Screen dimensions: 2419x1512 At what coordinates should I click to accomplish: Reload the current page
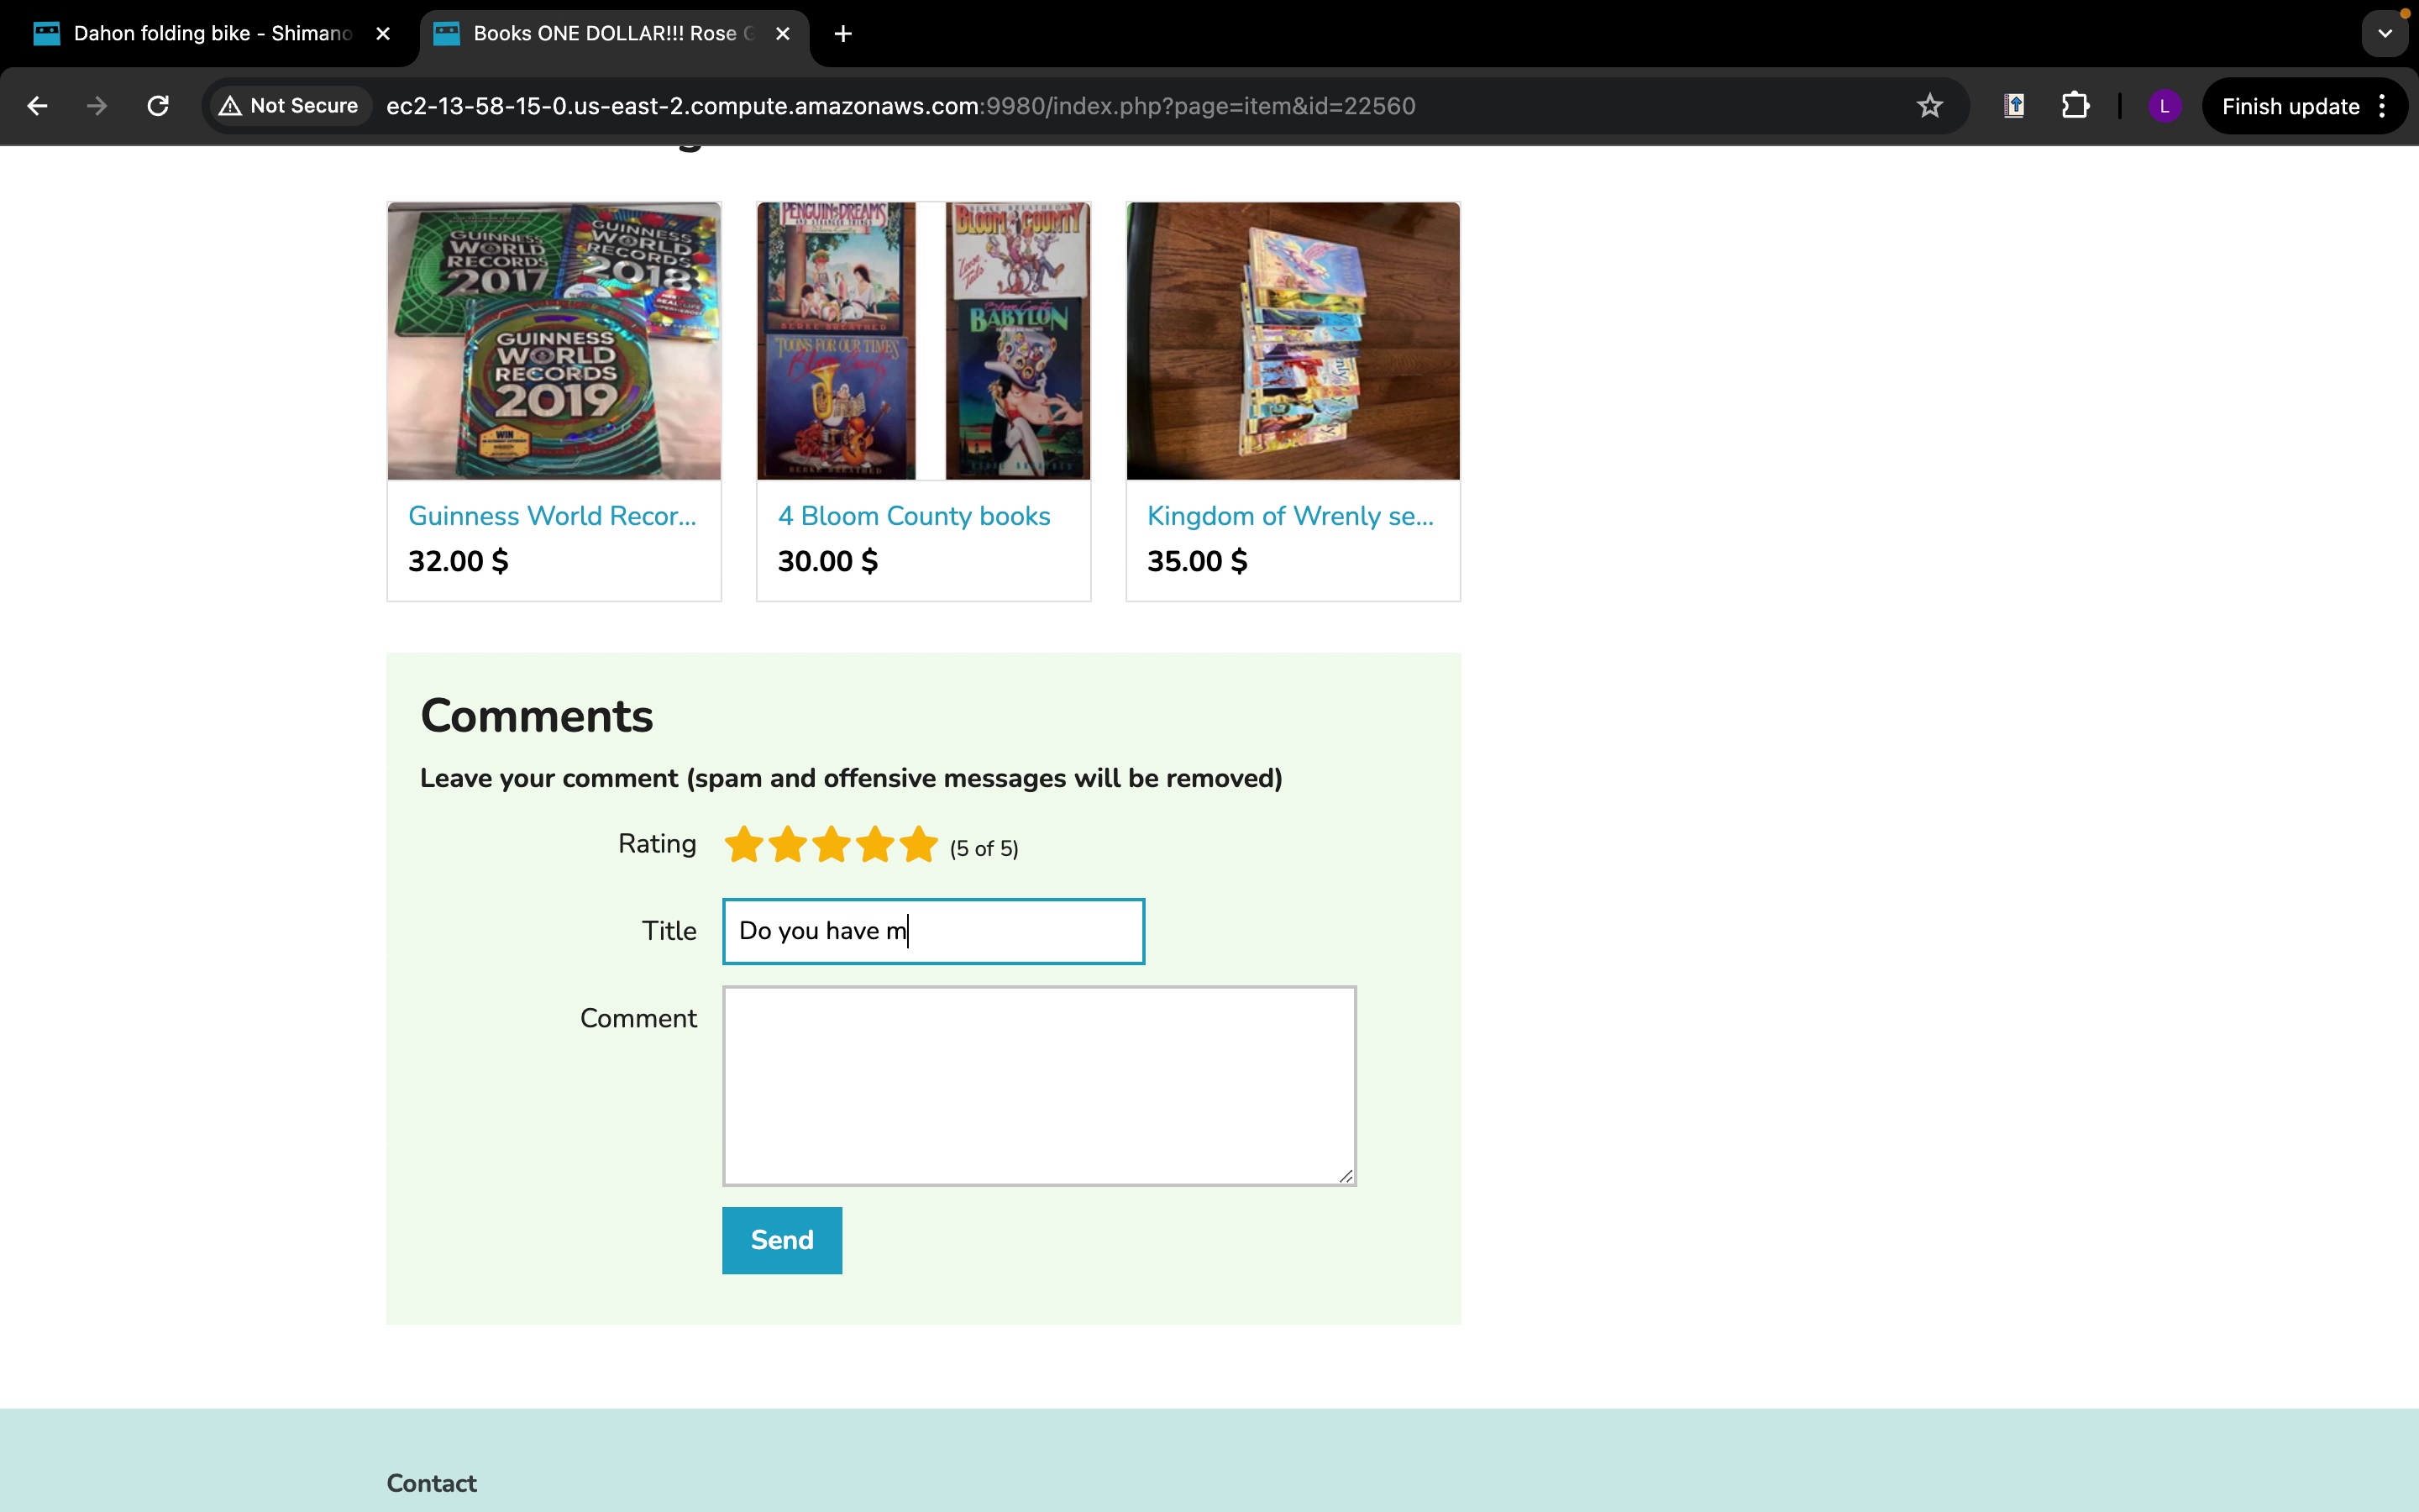tap(158, 106)
